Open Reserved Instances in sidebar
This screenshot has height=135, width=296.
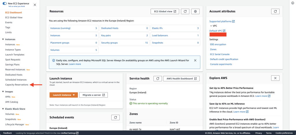click(15, 70)
